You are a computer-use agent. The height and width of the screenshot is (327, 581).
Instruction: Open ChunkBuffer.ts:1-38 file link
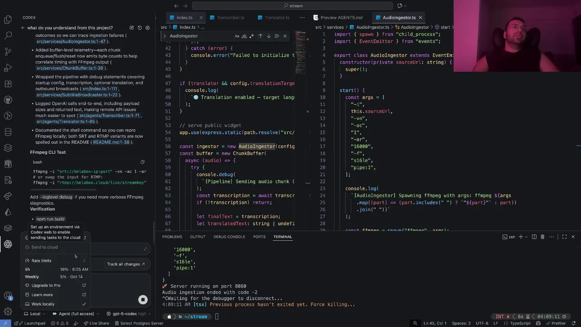(70, 68)
